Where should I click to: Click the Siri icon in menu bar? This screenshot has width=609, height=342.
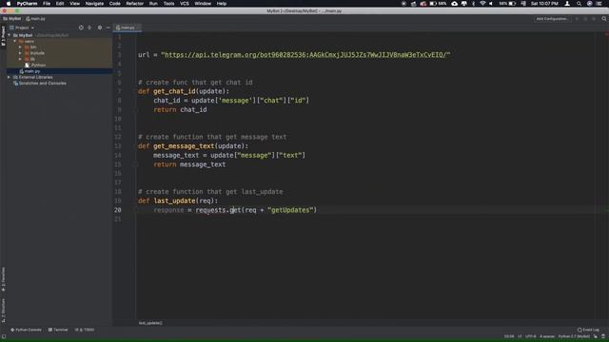tap(589, 4)
